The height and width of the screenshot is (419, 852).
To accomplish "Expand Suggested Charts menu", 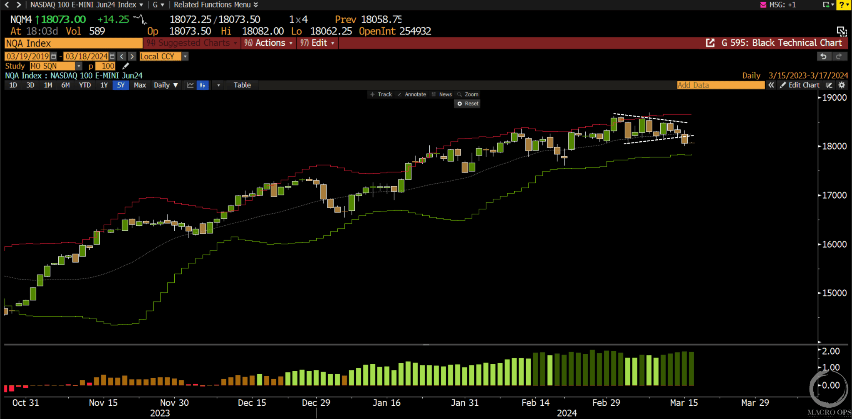I will [x=192, y=43].
